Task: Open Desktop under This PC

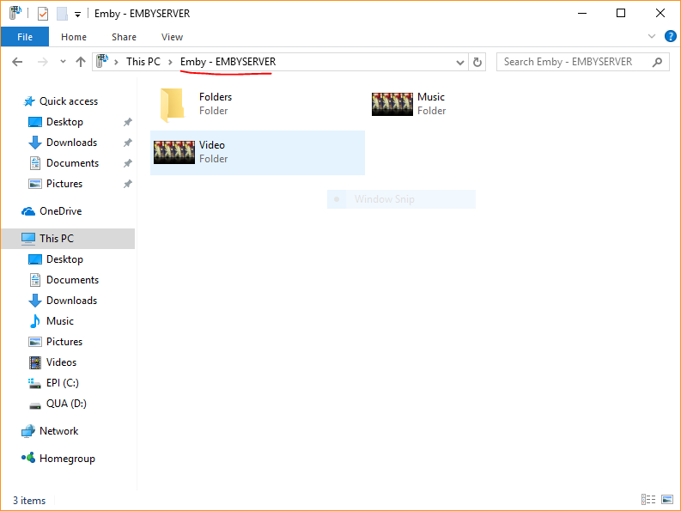Action: coord(64,259)
